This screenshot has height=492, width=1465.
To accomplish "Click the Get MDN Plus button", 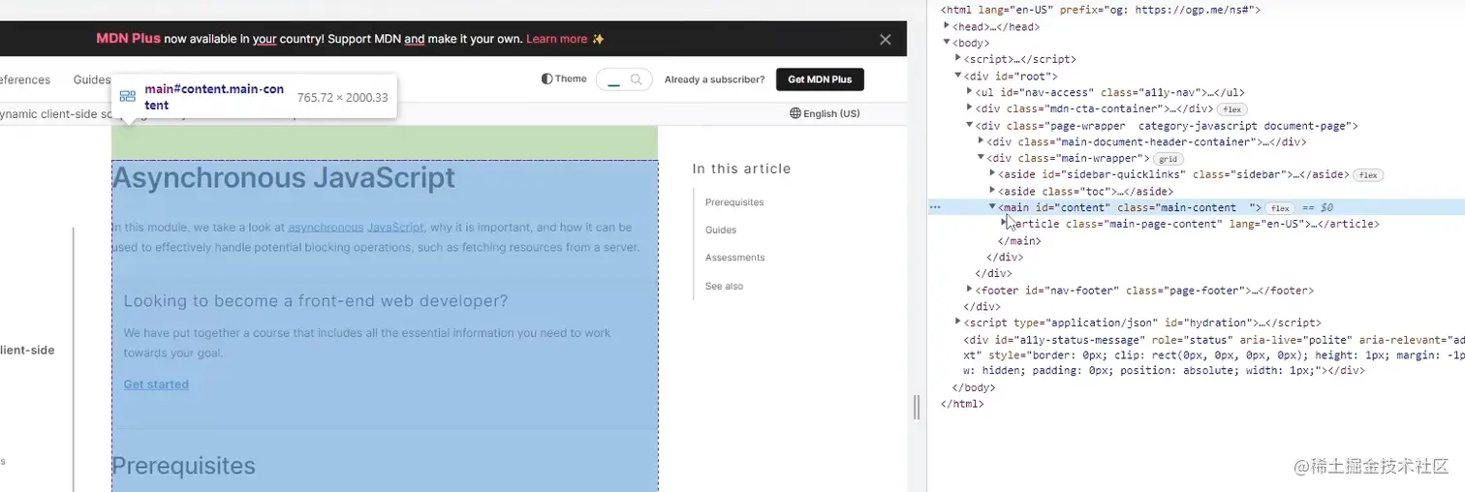I will coord(820,79).
